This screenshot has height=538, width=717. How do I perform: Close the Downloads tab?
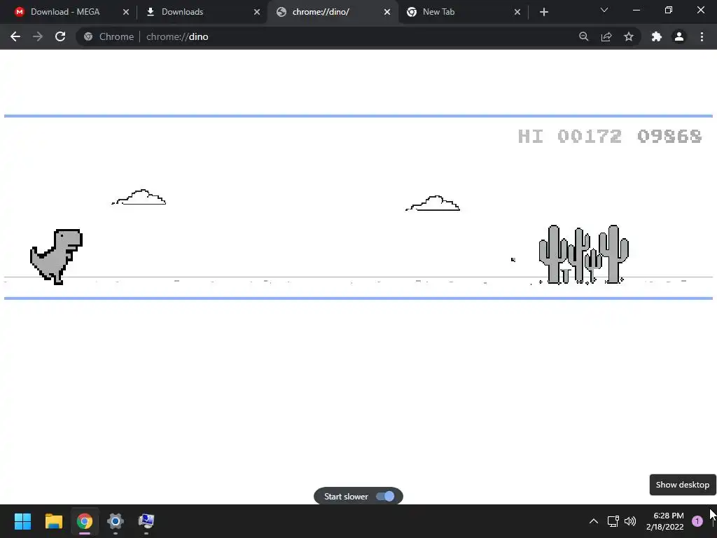pos(256,12)
